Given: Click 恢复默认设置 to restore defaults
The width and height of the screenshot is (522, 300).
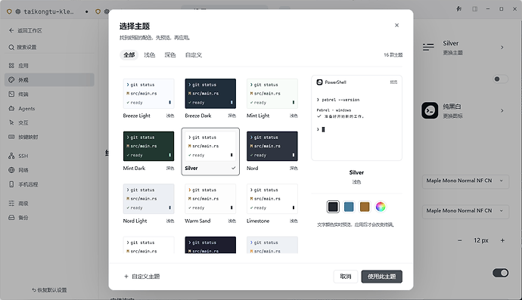Looking at the screenshot, I should [49, 290].
